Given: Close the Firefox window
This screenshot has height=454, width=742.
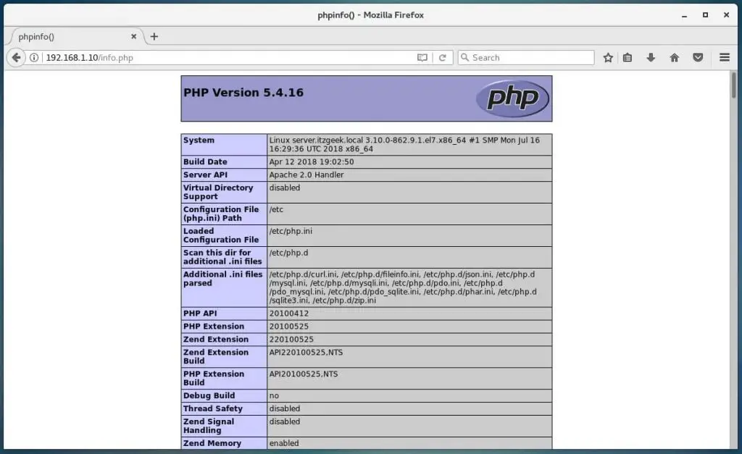Looking at the screenshot, I should click(x=726, y=15).
